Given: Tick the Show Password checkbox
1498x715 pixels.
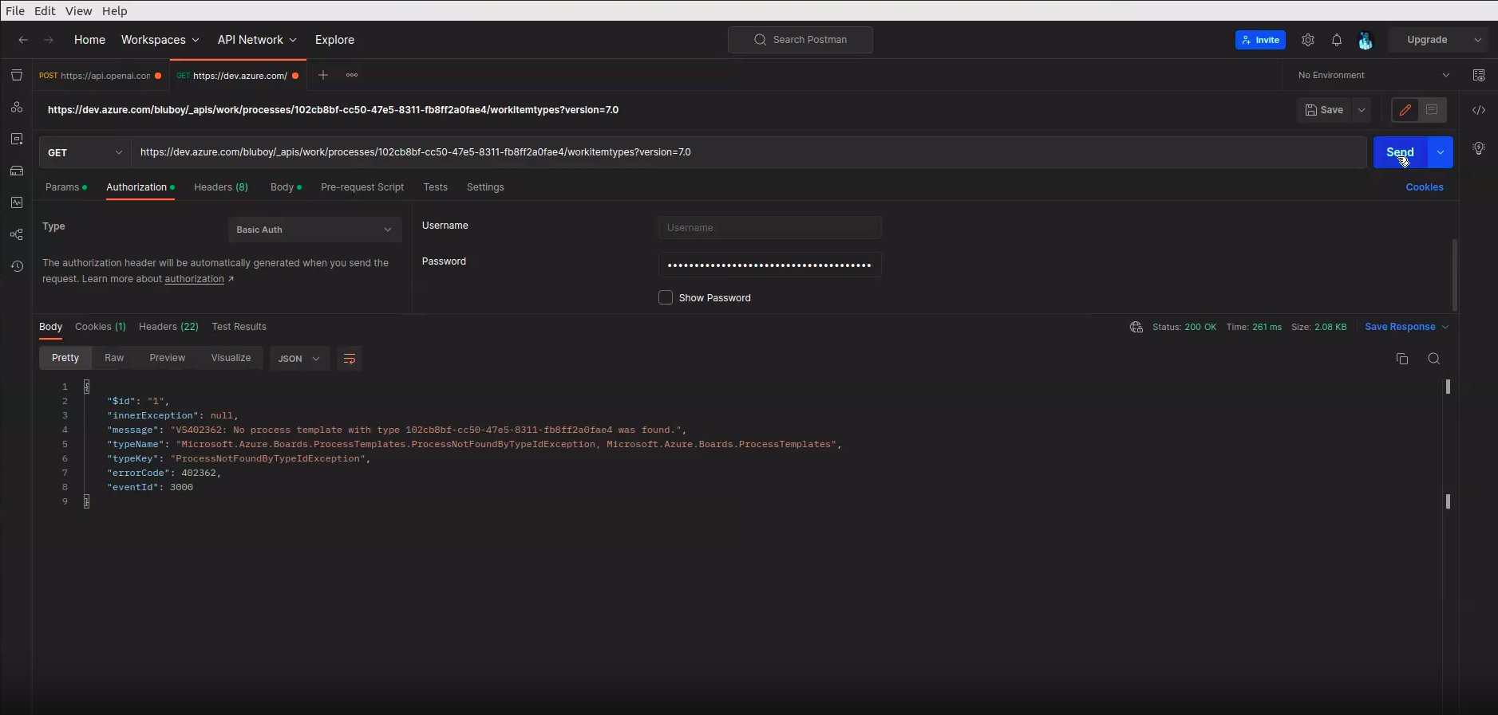Looking at the screenshot, I should (666, 297).
